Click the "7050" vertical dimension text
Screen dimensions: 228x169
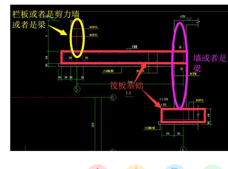(93, 125)
